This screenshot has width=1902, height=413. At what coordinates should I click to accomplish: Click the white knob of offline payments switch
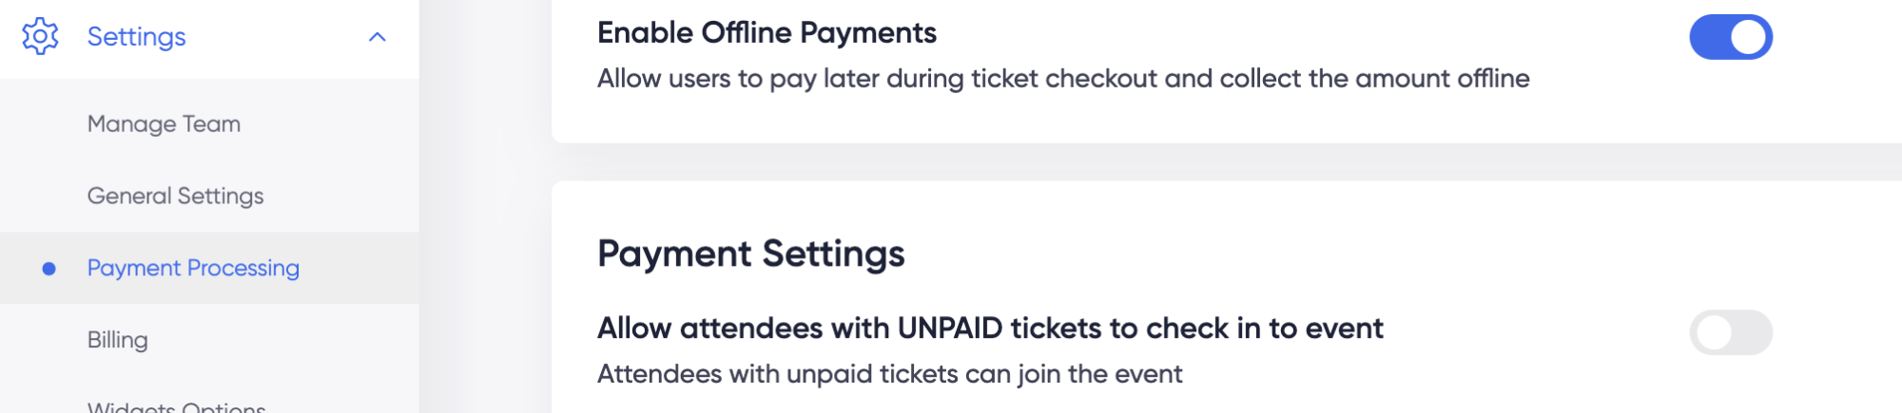point(1748,37)
